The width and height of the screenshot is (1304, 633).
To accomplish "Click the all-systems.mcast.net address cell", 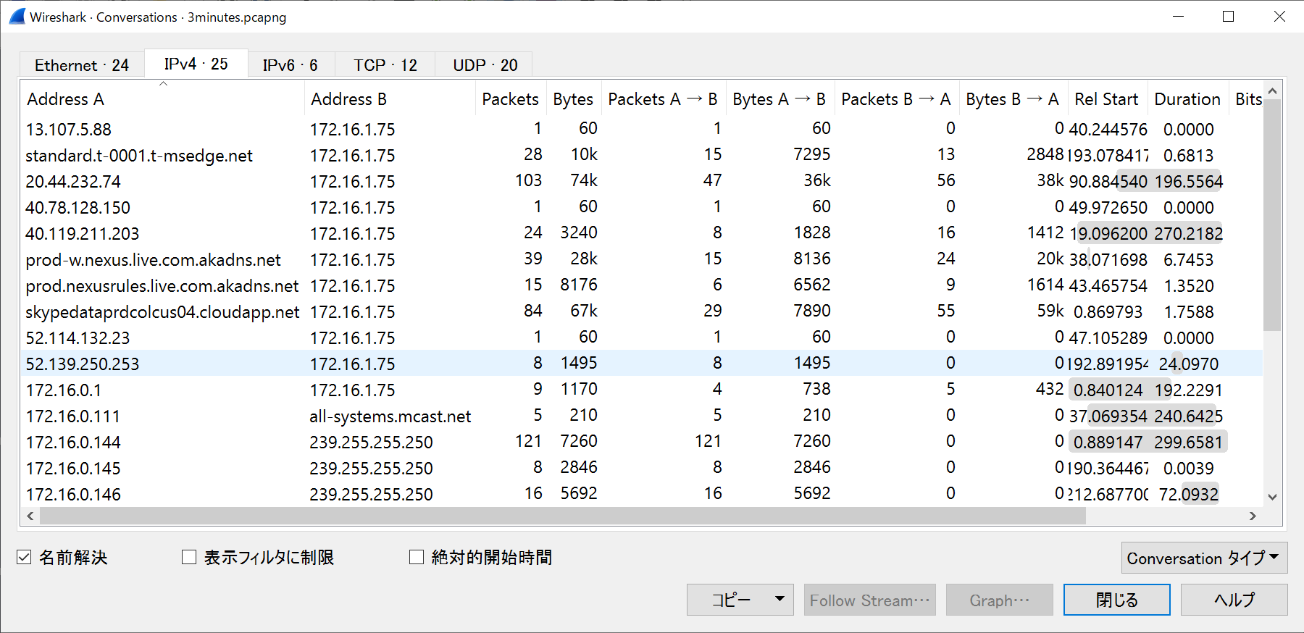I will (390, 416).
